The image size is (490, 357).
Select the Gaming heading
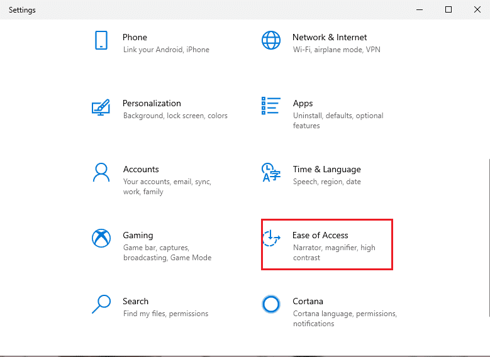coord(138,235)
